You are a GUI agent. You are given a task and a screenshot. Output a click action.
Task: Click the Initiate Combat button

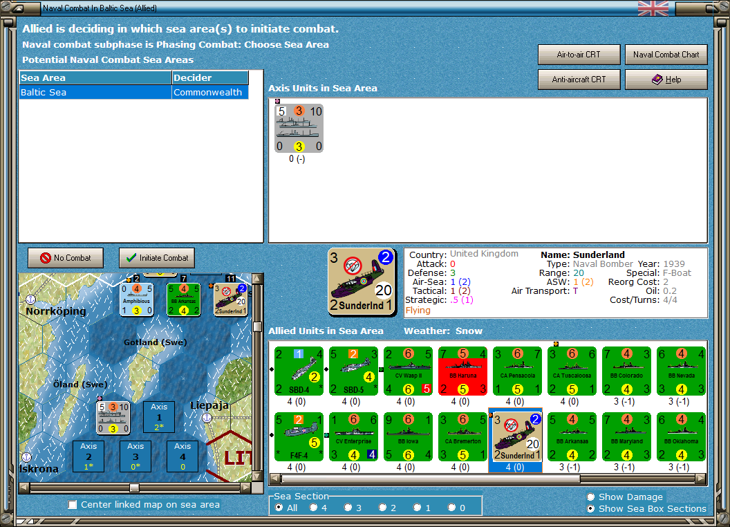coord(157,258)
